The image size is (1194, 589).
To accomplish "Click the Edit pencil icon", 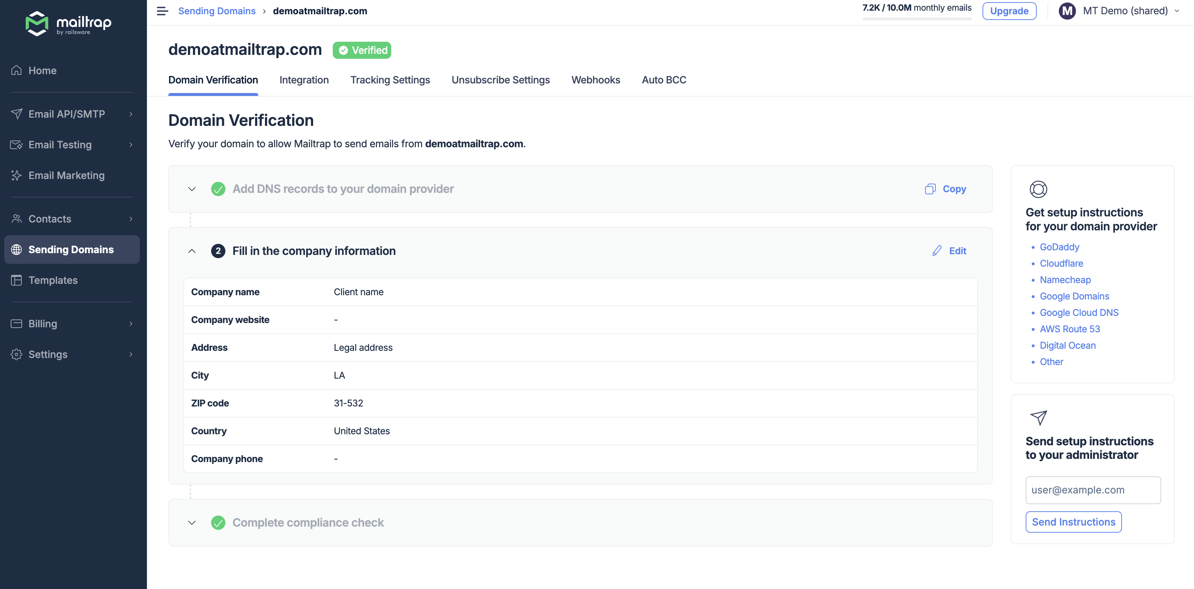I will pyautogui.click(x=937, y=251).
